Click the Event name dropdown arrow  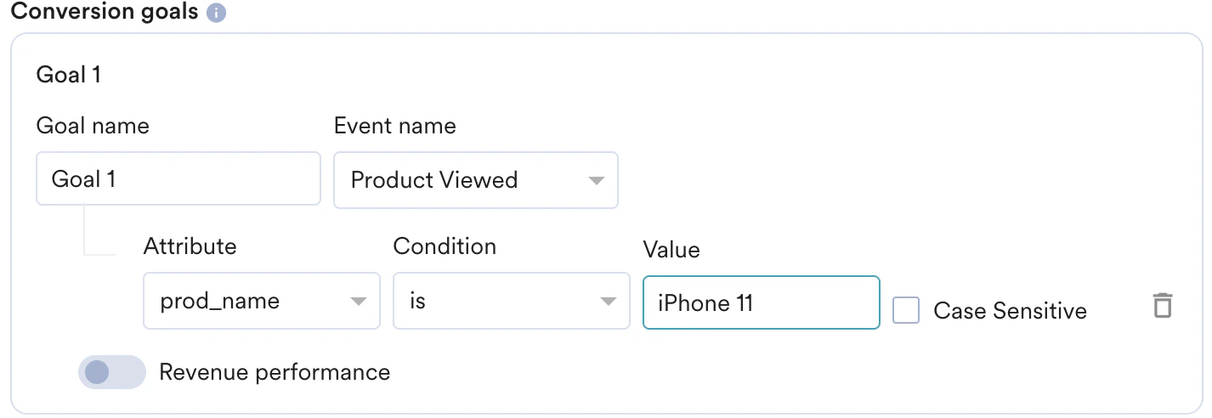click(x=597, y=181)
